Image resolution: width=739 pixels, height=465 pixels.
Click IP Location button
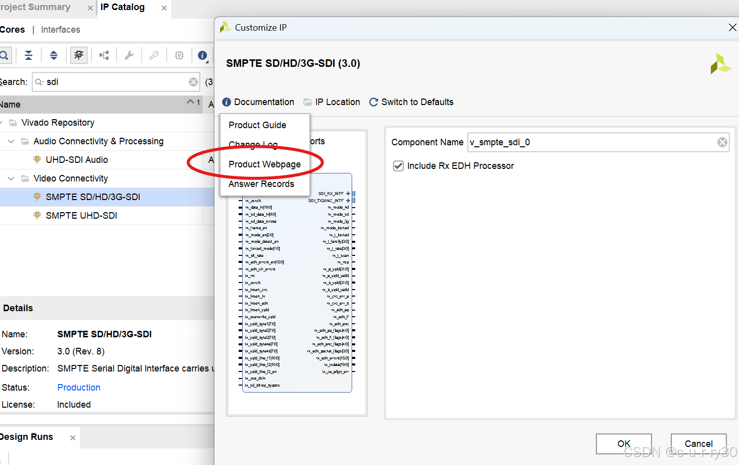click(332, 102)
